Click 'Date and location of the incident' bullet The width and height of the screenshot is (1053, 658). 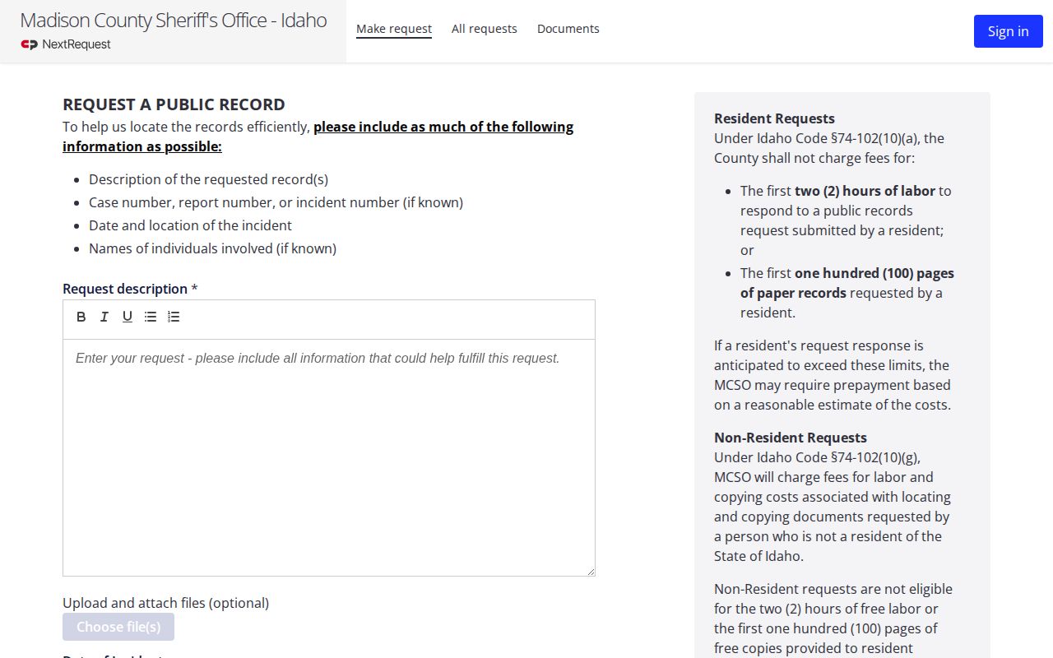190,225
